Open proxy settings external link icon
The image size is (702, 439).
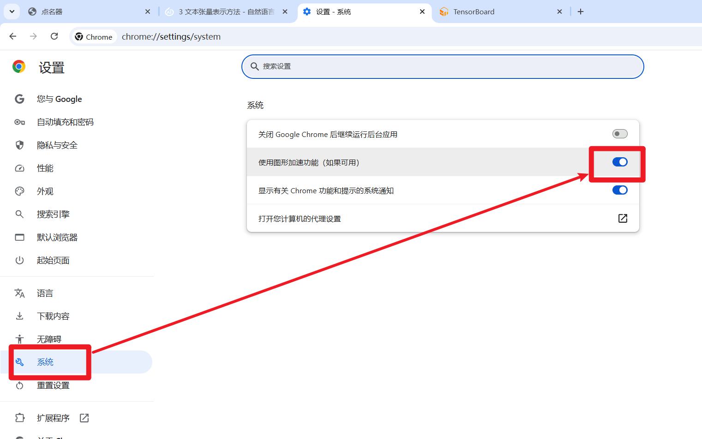[x=623, y=218]
